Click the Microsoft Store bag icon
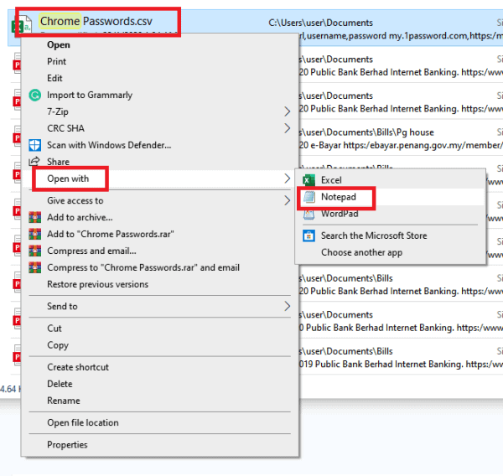 (309, 235)
